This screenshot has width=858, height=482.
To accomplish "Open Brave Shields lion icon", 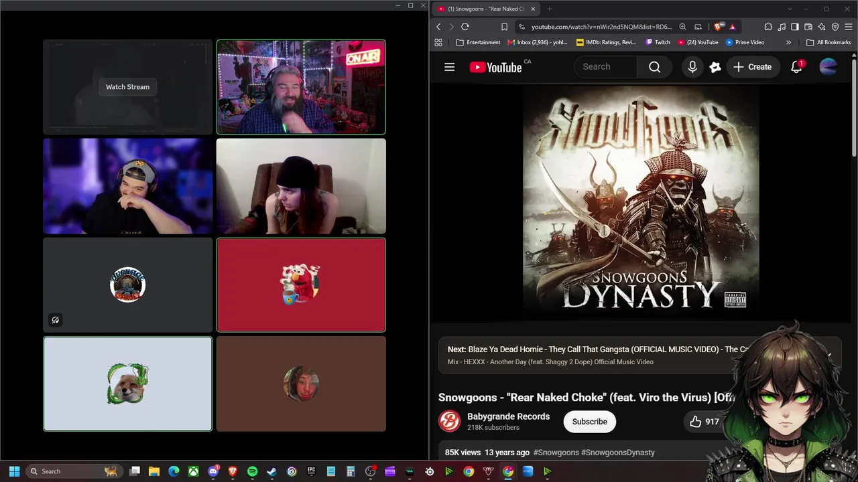I will tap(718, 27).
